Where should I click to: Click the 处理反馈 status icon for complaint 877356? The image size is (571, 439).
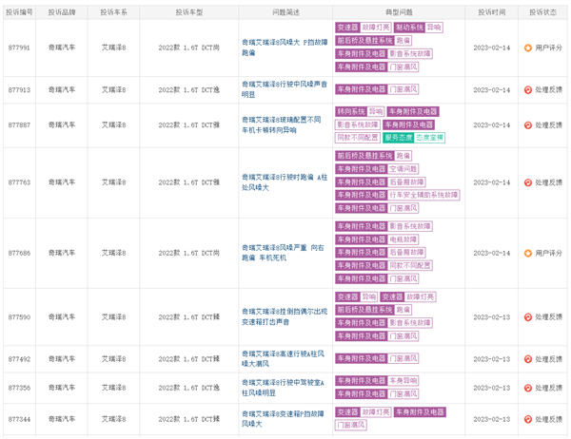527,388
